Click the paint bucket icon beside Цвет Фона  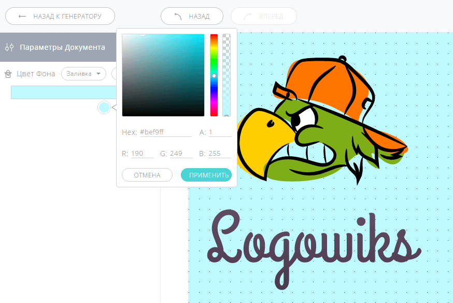pos(8,74)
